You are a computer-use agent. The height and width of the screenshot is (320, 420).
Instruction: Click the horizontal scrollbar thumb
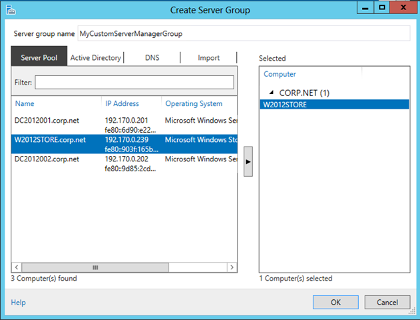[94, 267]
